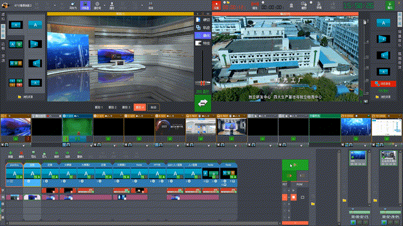403x226 pixels.
Task: Open dropdown arrow beside project name field
Action: pyautogui.click(x=55, y=6)
